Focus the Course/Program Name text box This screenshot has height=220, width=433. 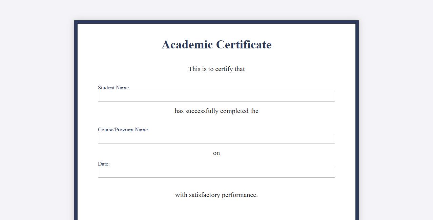[x=216, y=138]
